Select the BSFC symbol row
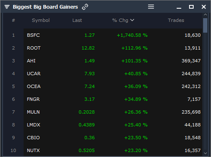The image size is (211, 157). click(x=113, y=35)
